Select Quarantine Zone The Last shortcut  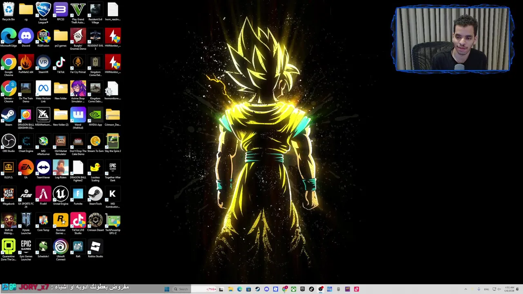coord(9,250)
